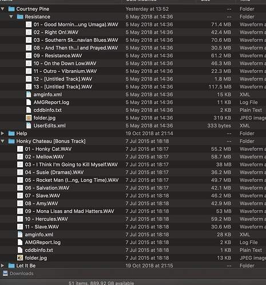
Task: Select the 01 - Good Mornin WAV file icon
Action: click(29, 25)
